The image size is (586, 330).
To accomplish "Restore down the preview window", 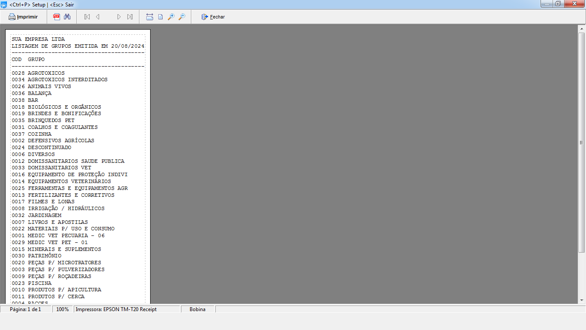I will click(558, 4).
